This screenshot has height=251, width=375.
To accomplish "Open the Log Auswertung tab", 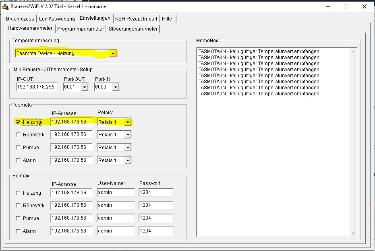I will click(57, 19).
